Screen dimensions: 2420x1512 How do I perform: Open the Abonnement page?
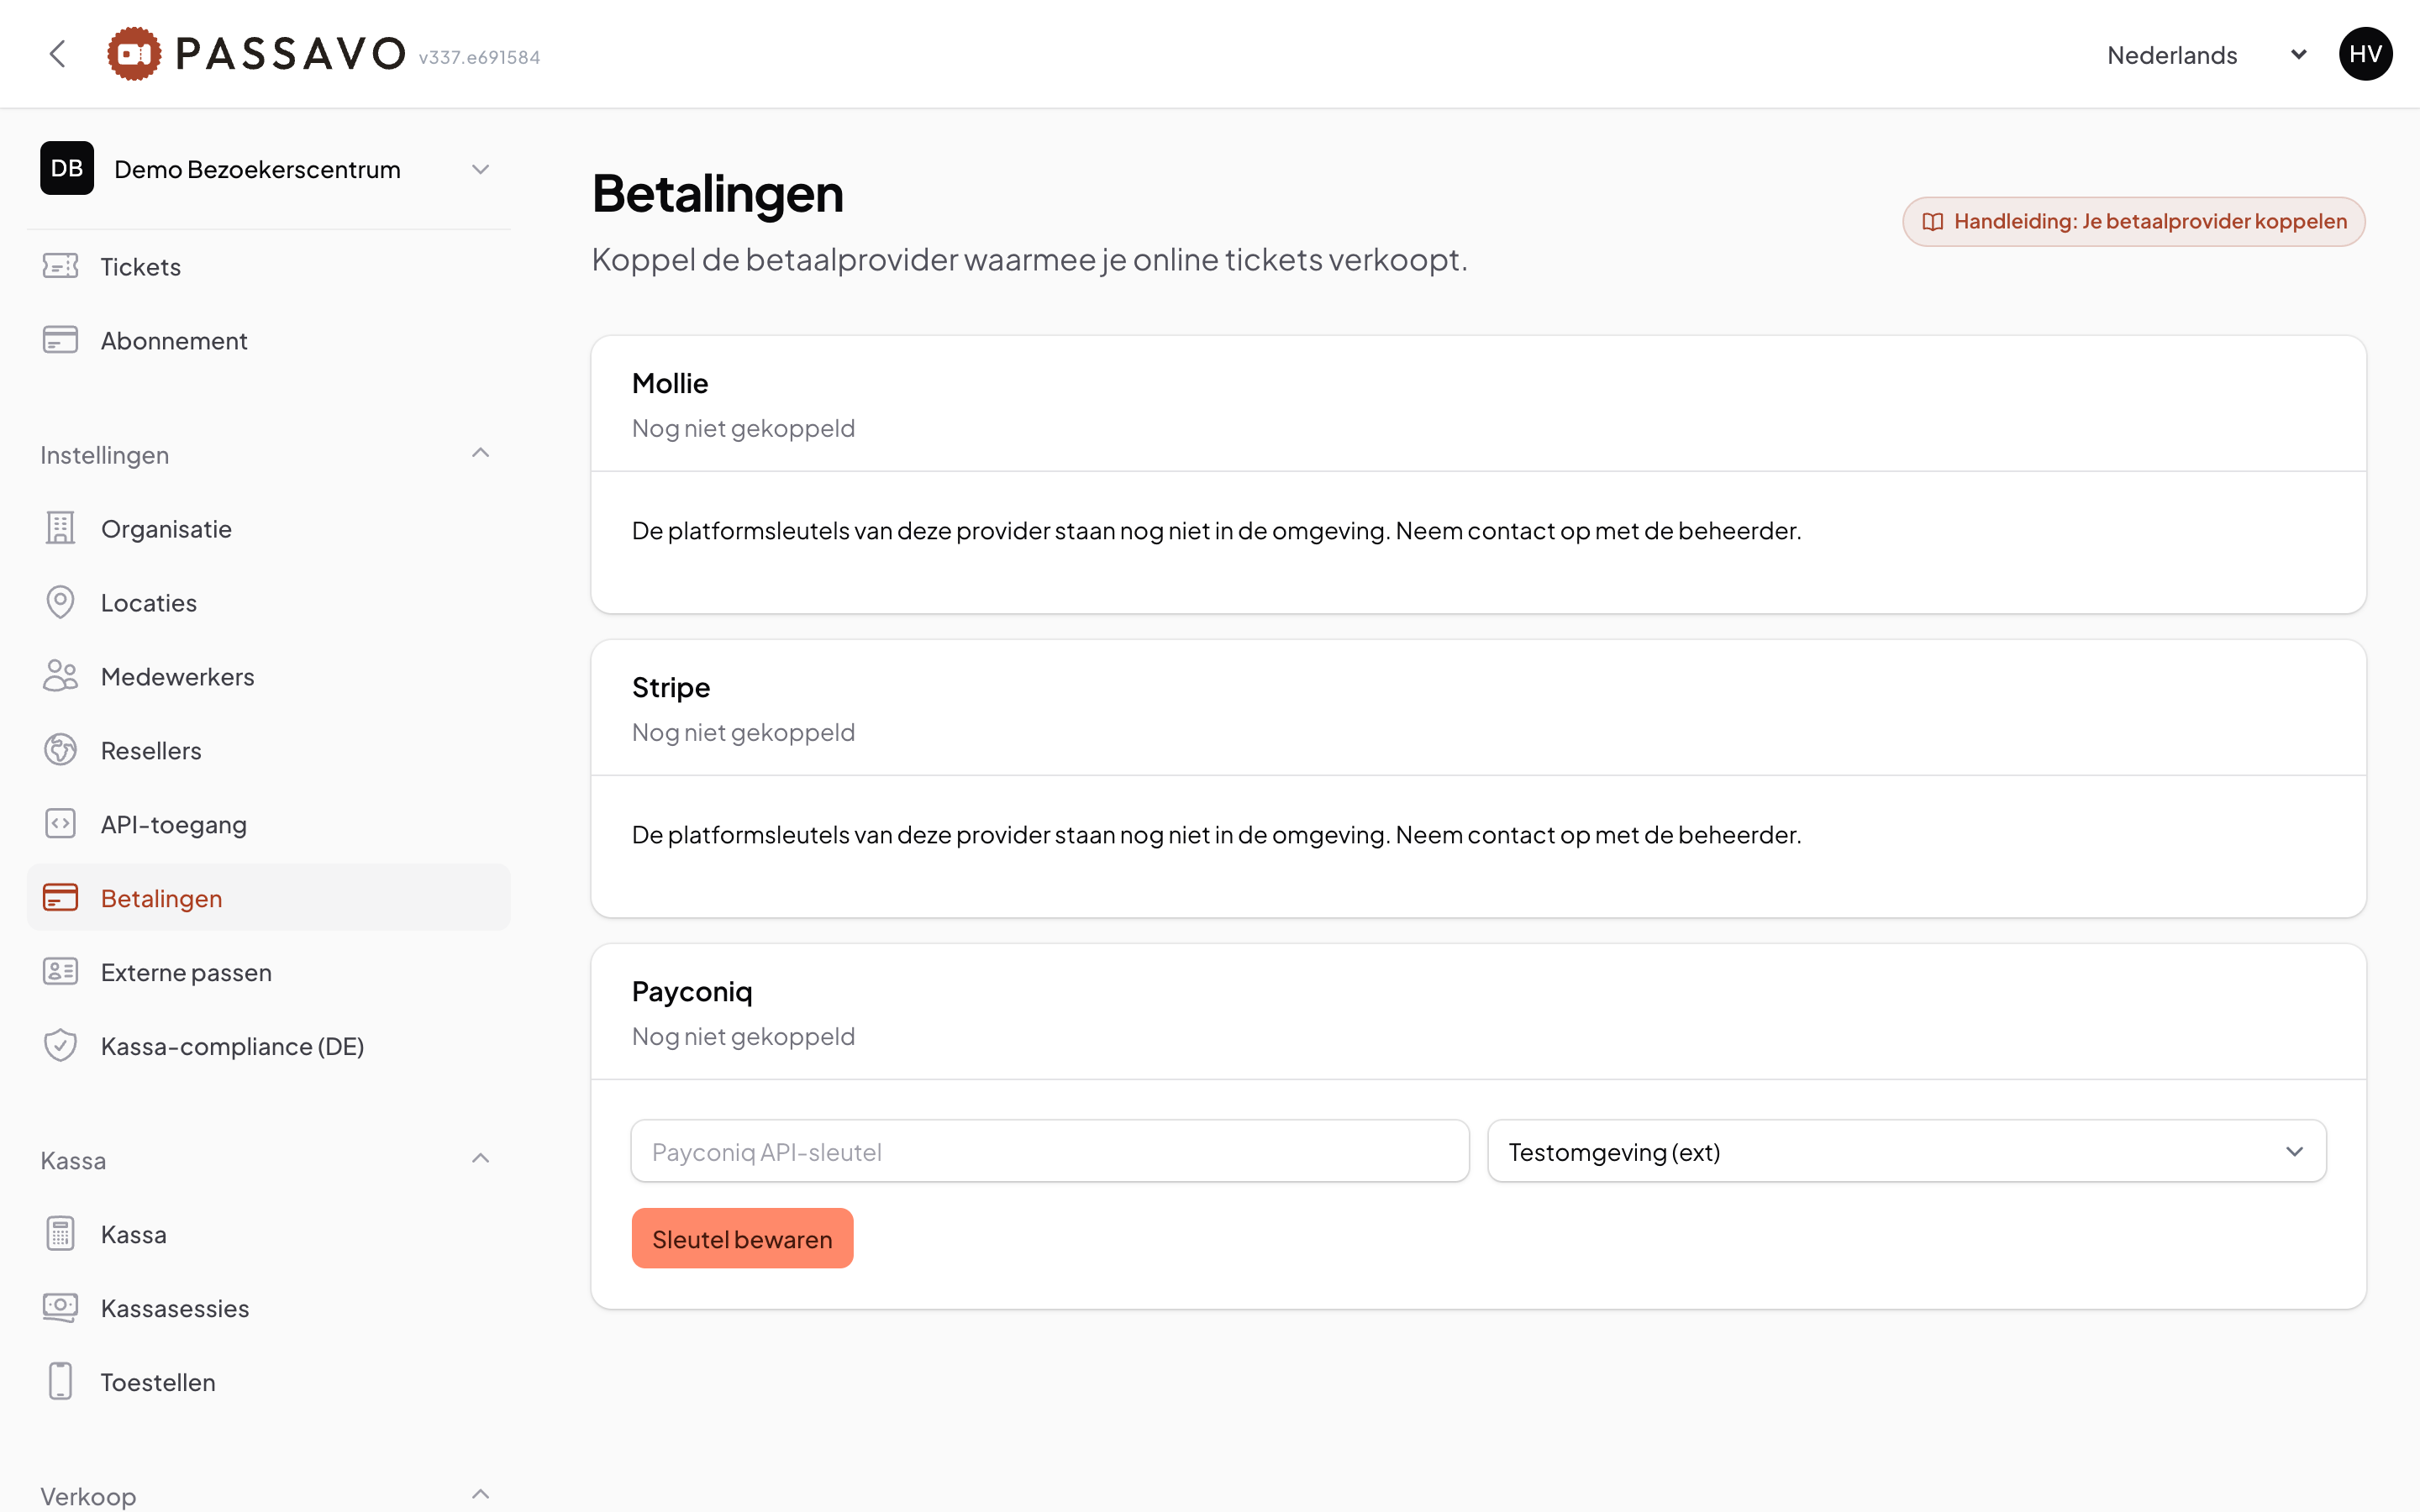(x=269, y=341)
